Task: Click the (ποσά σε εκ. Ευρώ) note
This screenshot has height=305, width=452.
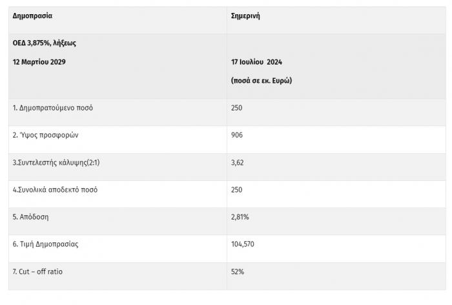Action: [262, 81]
